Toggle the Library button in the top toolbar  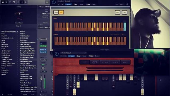[3, 2]
